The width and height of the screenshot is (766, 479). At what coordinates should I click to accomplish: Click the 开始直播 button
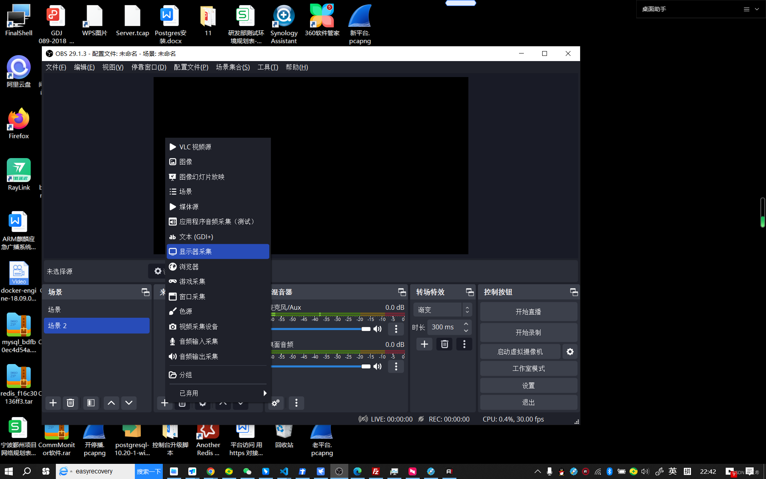tap(528, 312)
